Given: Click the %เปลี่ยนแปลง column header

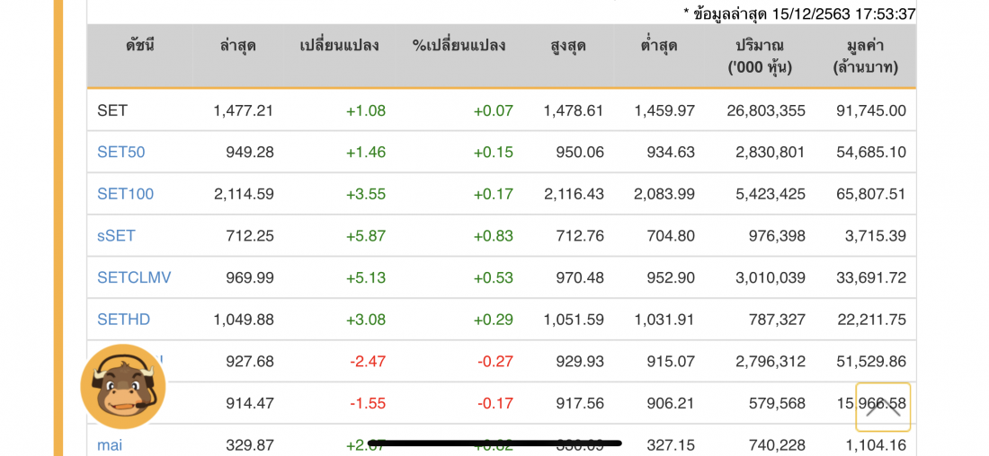Looking at the screenshot, I should pyautogui.click(x=459, y=46).
